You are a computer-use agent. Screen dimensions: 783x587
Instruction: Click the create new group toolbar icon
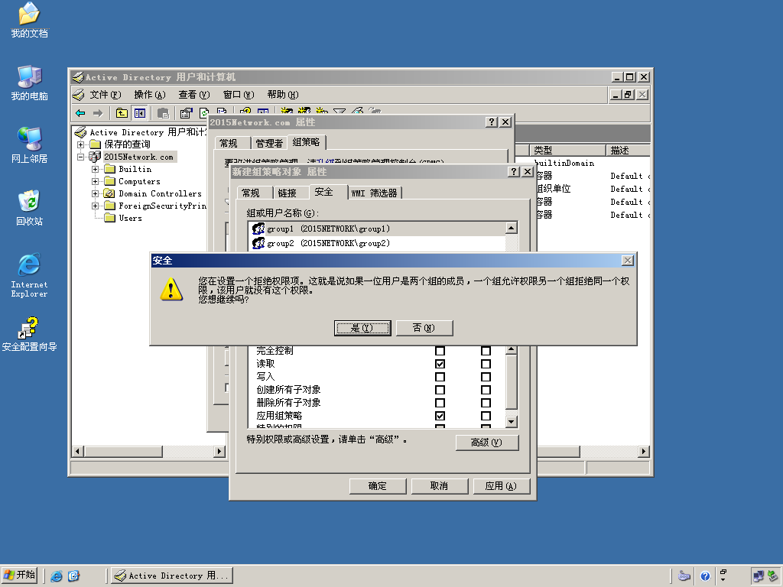(x=304, y=112)
